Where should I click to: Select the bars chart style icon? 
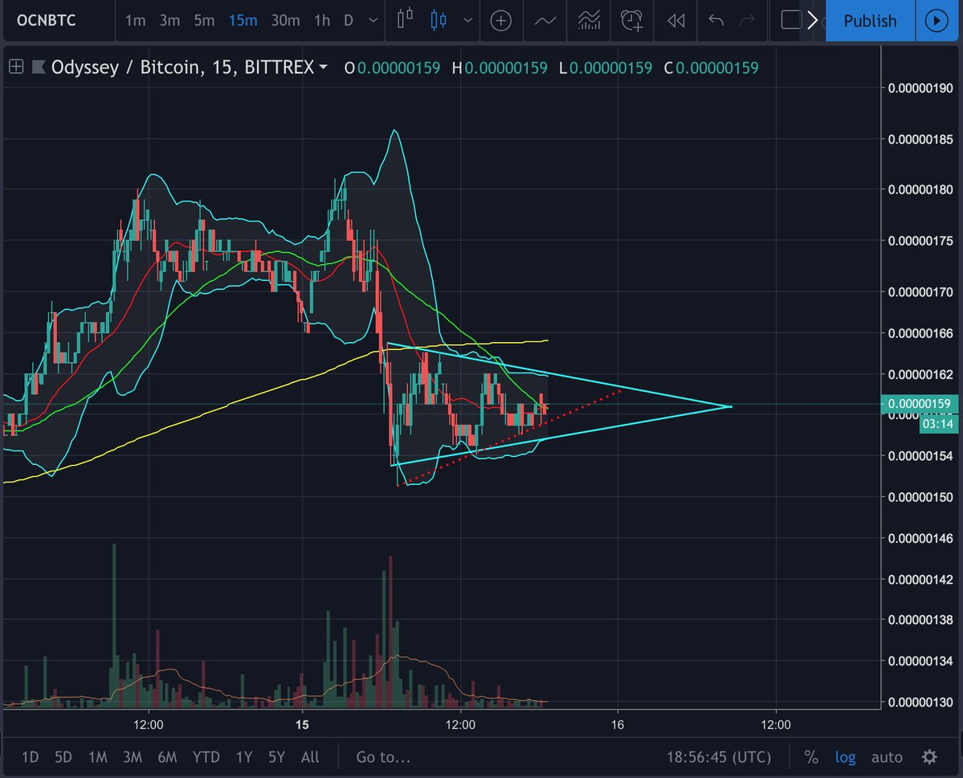point(405,20)
